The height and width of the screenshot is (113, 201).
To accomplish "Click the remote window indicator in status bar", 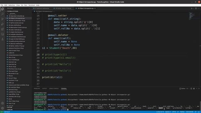I will point(2,112).
